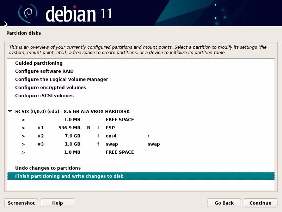Collapse the SCSI3 sda disk triangle
The image size is (282, 212).
tap(10, 111)
